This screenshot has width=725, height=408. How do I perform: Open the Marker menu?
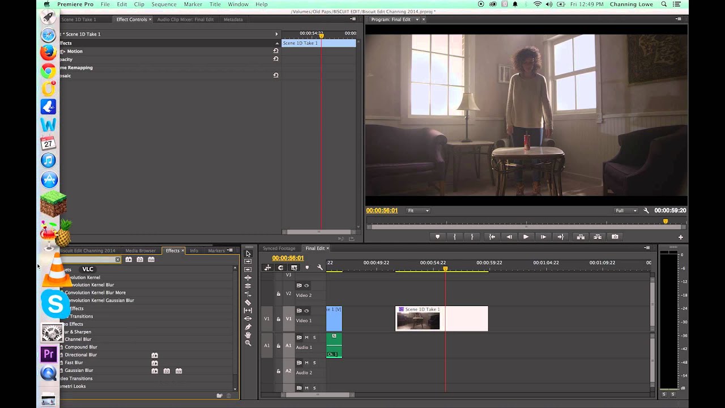tap(193, 4)
